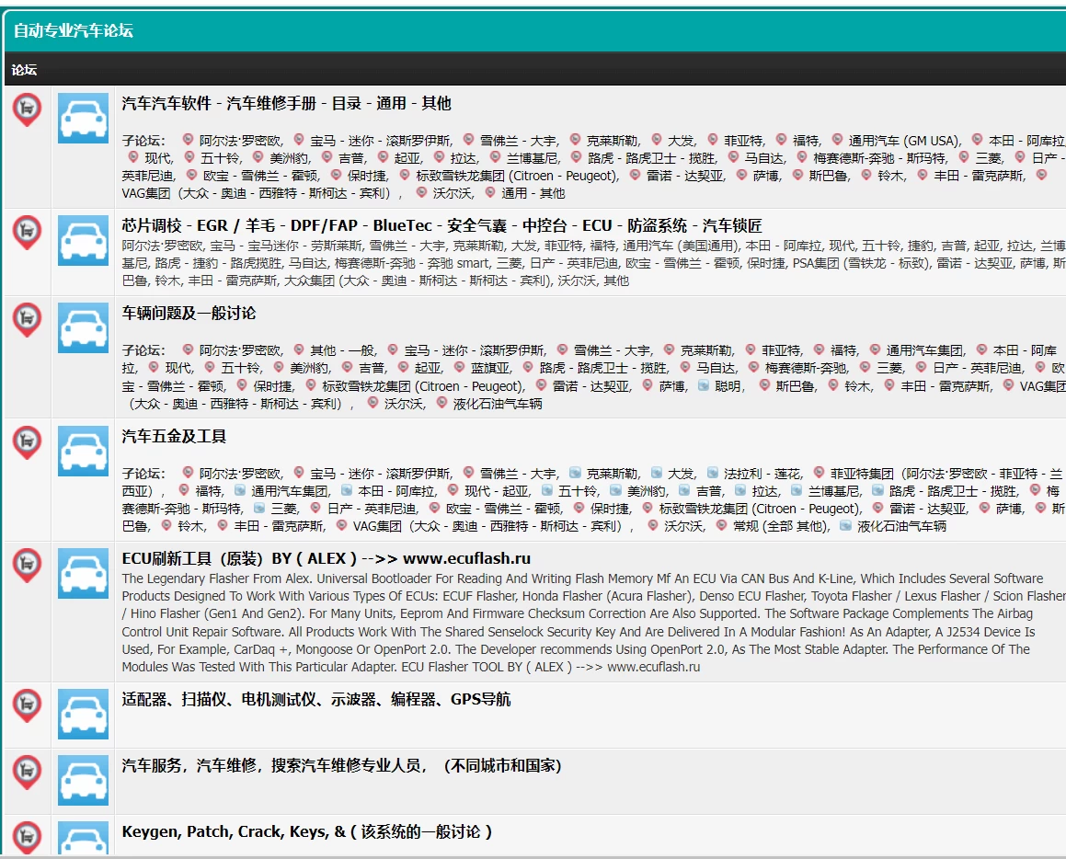Click the 自动专业汽车论坛 category header
The width and height of the screenshot is (1066, 859).
pyautogui.click(x=74, y=30)
